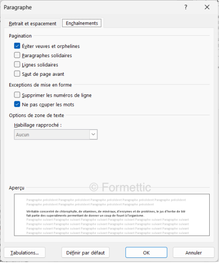Check Supprimer les numéros de ligne
The image size is (219, 263).
click(x=17, y=95)
